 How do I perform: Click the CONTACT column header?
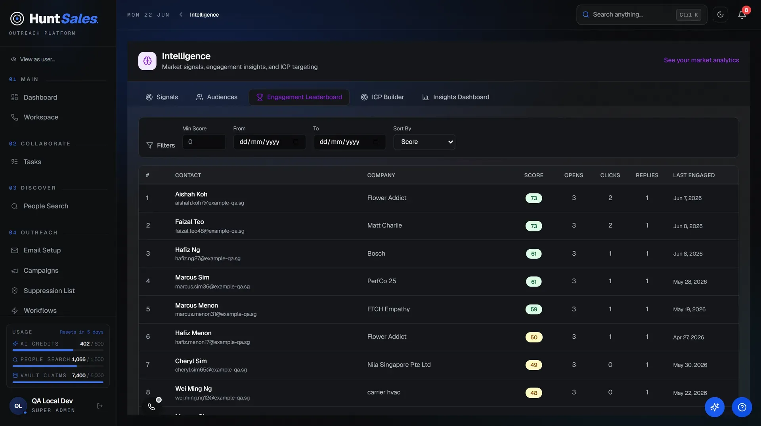tap(188, 175)
